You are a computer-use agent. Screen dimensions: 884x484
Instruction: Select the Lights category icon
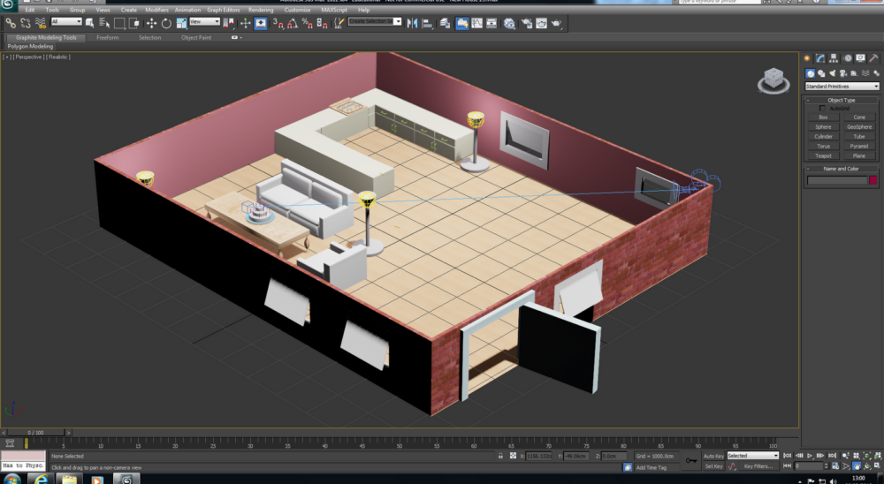(833, 72)
